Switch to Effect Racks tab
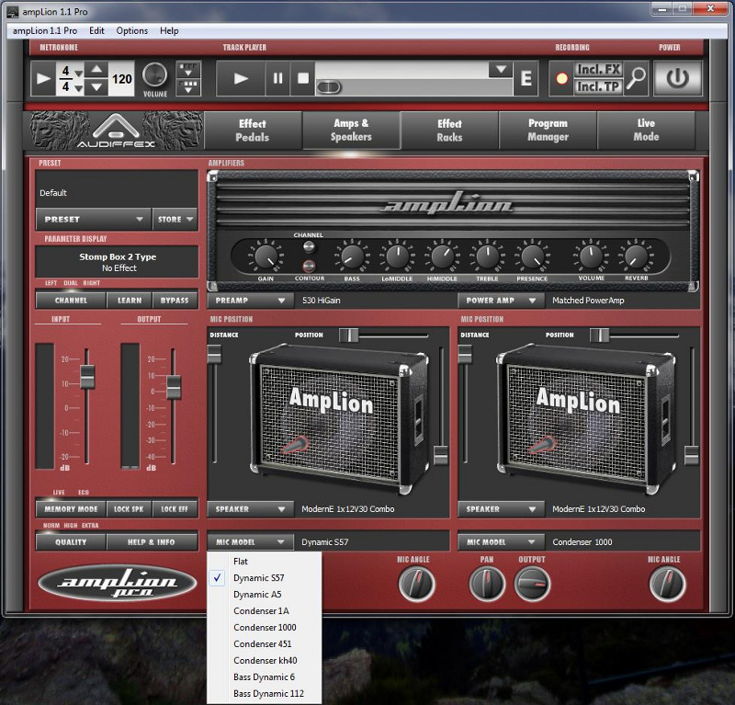The width and height of the screenshot is (735, 705). (449, 131)
